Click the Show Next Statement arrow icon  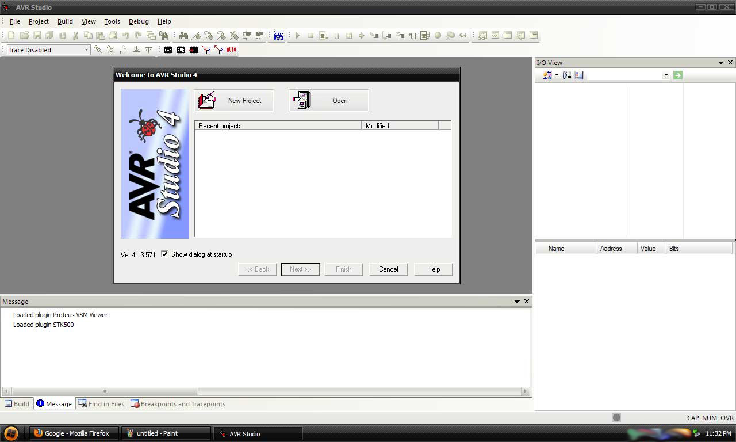[x=362, y=36]
